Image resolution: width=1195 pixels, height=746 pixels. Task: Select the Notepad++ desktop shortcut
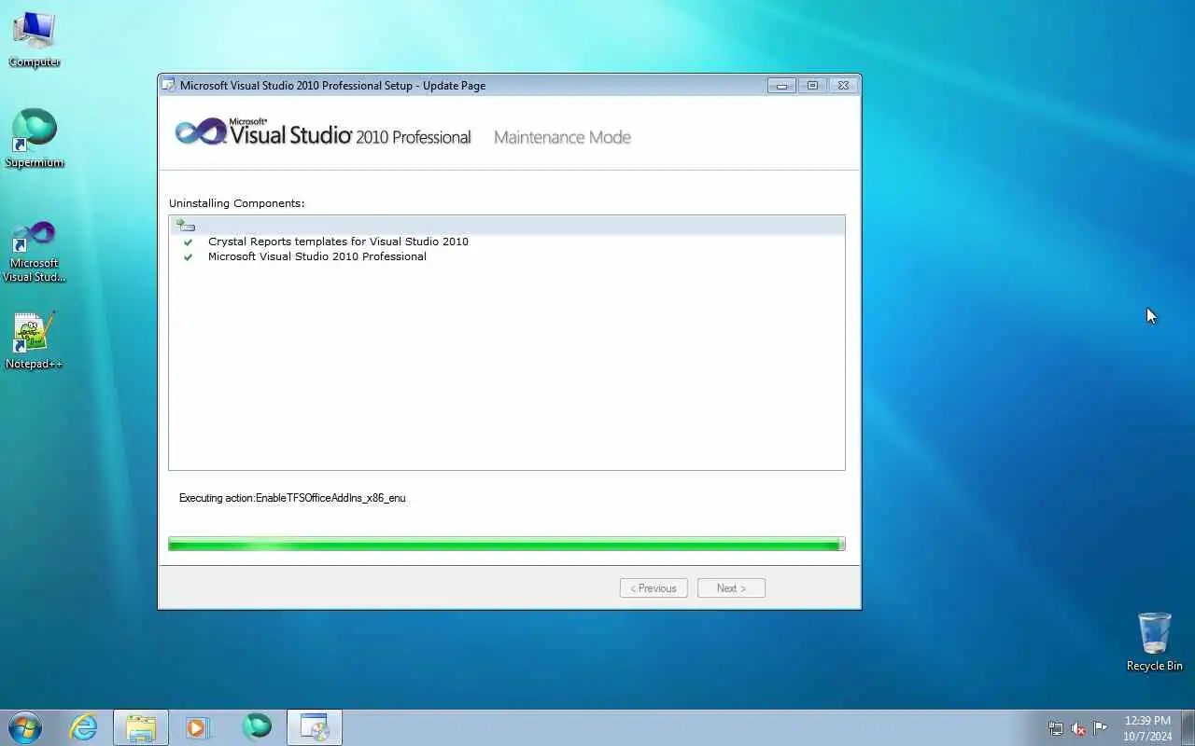[35, 340]
